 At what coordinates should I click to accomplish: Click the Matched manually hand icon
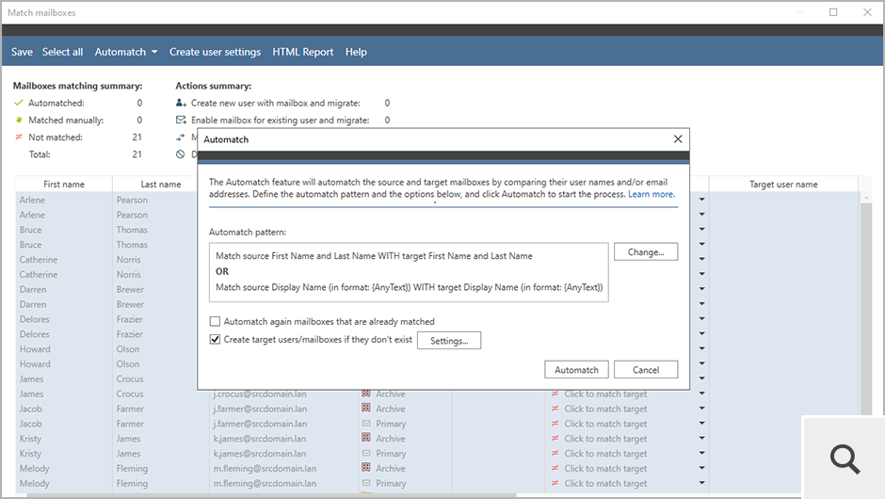[18, 121]
